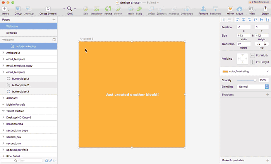Viewport: 271px width, 164px height.
Task: Toggle the size proportions lock
Action: [x=252, y=36]
